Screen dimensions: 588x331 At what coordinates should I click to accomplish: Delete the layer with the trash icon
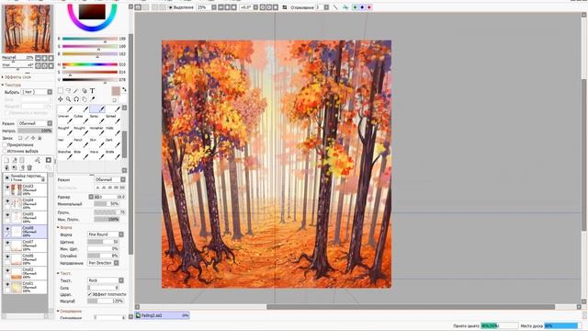pyautogui.click(x=29, y=167)
